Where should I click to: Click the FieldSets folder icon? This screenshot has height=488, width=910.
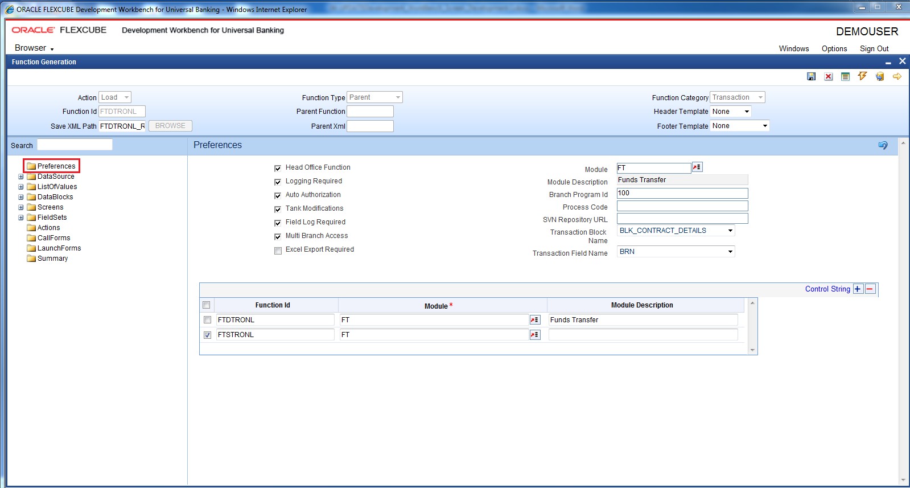tap(31, 218)
